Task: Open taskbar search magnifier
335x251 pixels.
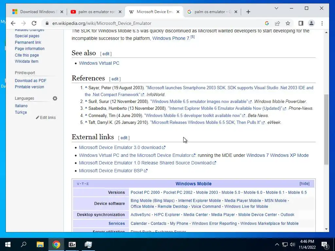Action: [x=24, y=244]
